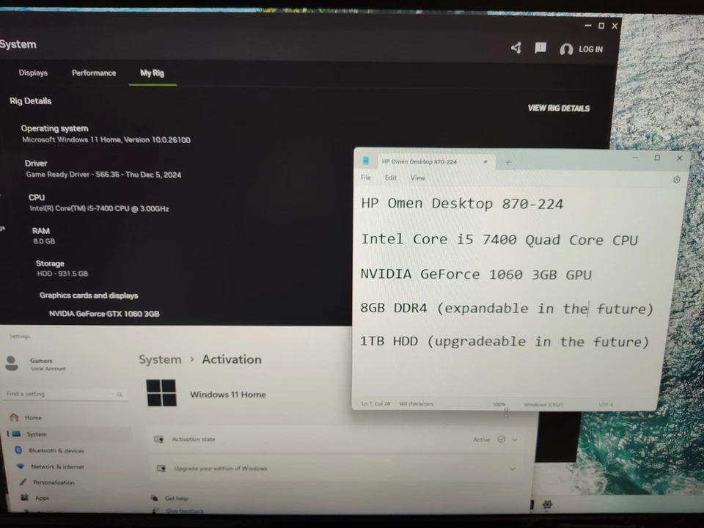Click the Gamers account avatar
The image size is (704, 528).
click(x=12, y=363)
